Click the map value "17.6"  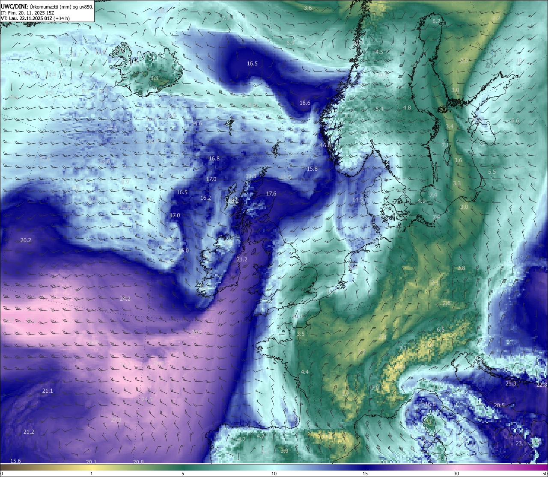pyautogui.click(x=271, y=194)
